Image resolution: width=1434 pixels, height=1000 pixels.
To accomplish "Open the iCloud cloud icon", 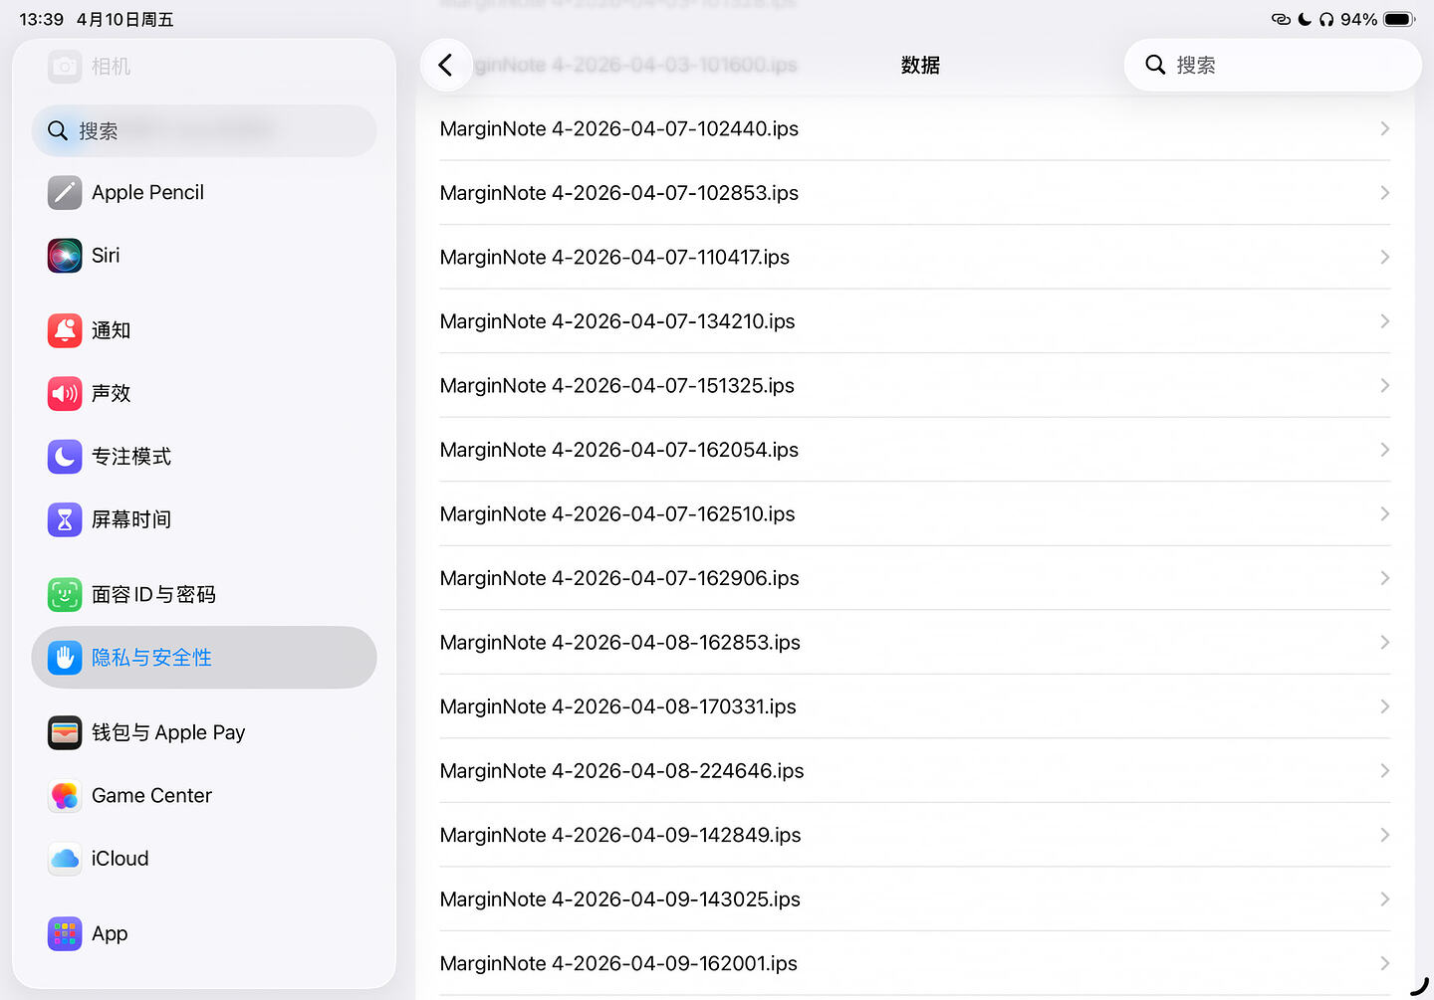I will 65,859.
